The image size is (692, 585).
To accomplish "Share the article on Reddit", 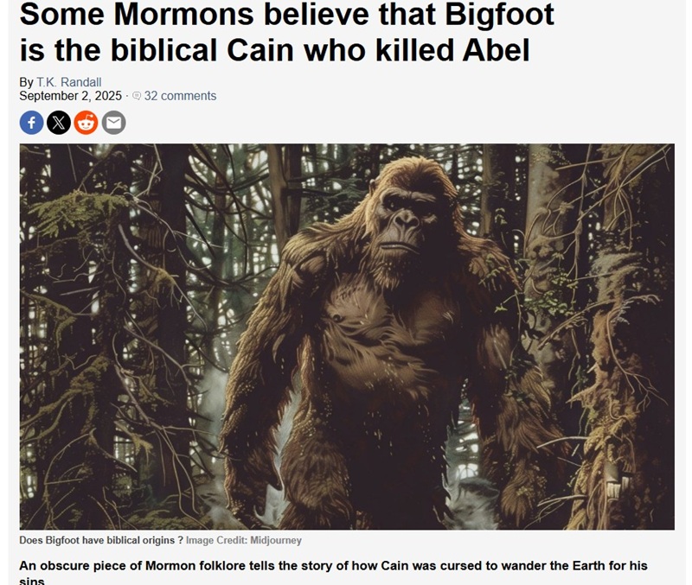I will (86, 123).
